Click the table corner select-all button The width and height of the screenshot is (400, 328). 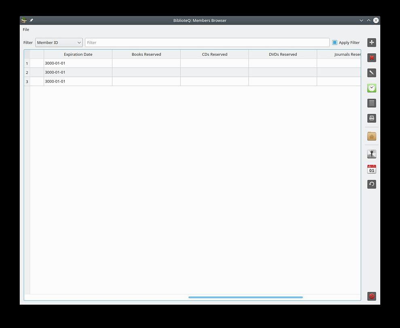[27, 54]
